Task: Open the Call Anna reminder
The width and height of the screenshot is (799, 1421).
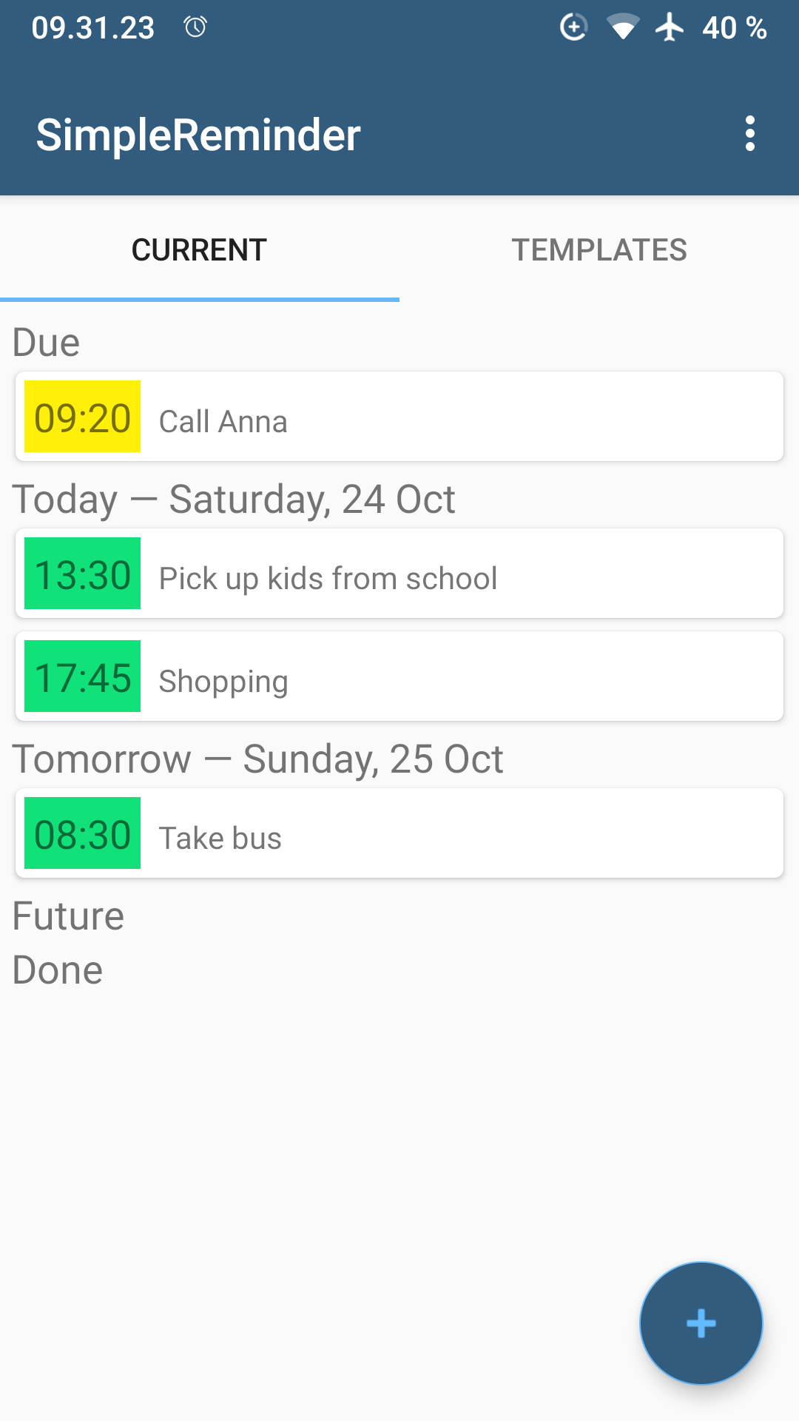Action: [x=459, y=417]
